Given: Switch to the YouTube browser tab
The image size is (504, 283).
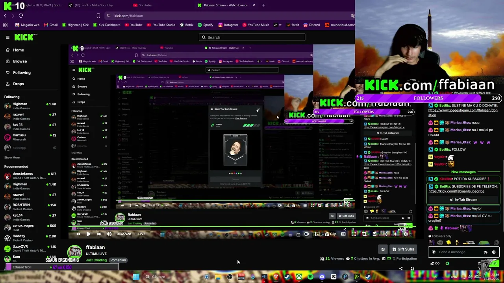Looking at the screenshot, I should point(143,5).
